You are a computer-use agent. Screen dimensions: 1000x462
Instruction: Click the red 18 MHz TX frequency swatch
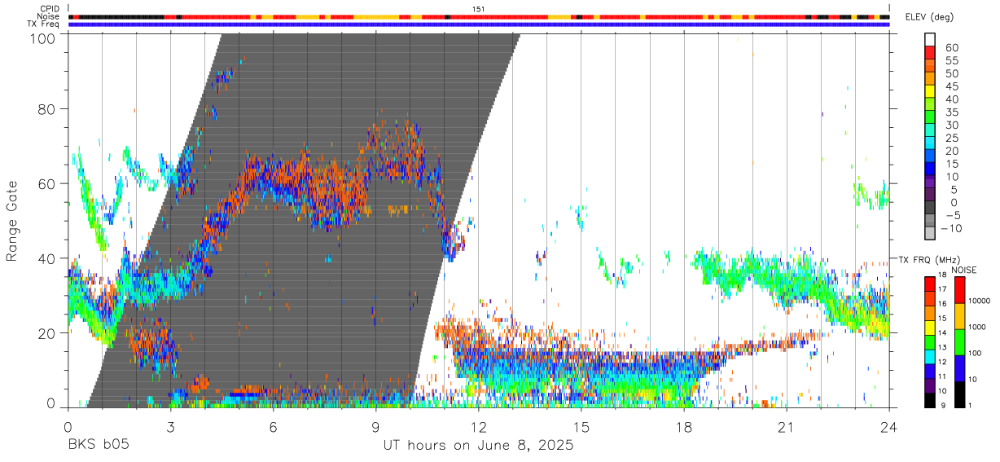point(929,284)
